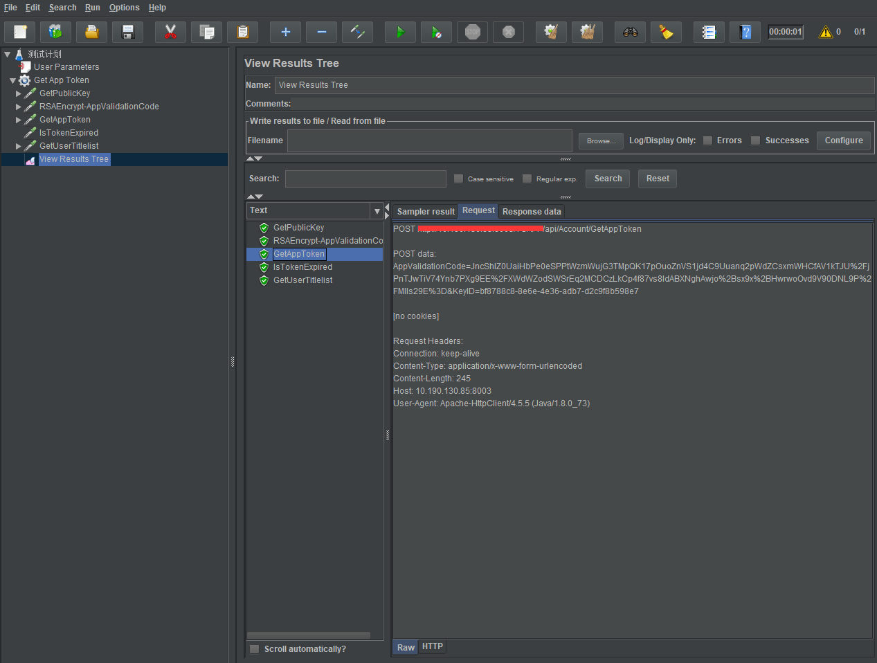Click the Stop test toolbar icon
Viewport: 877px width, 663px height.
pos(473,32)
